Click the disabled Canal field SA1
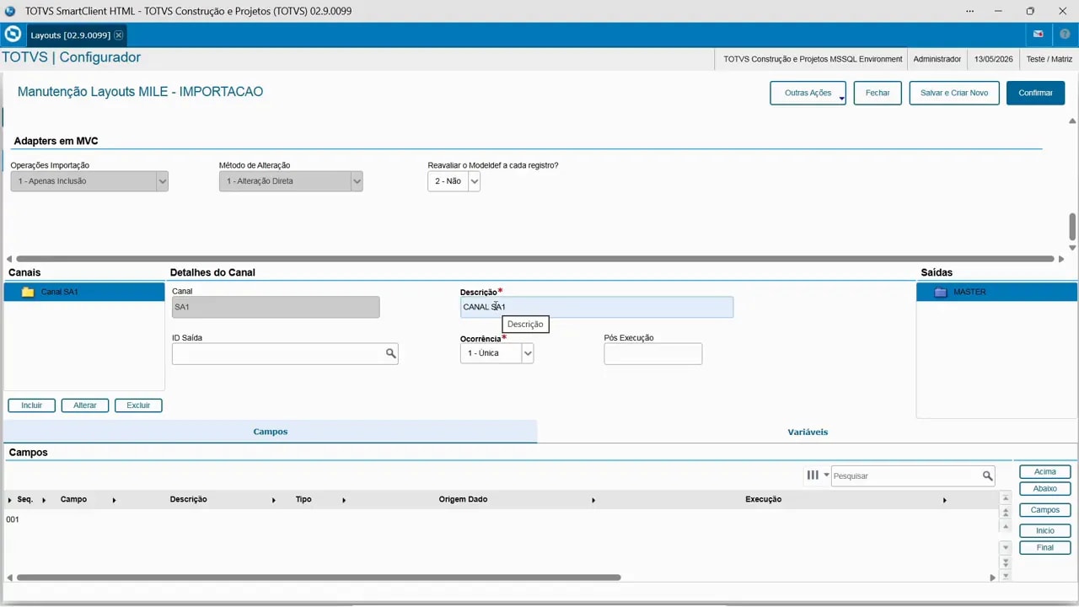This screenshot has width=1079, height=607. click(x=276, y=307)
